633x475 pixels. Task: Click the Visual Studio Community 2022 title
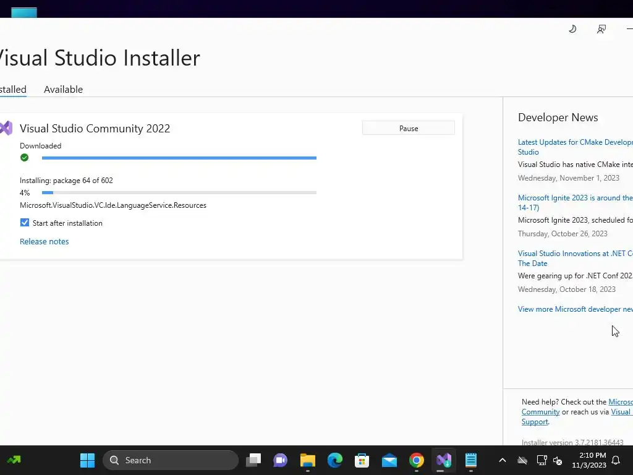click(95, 128)
